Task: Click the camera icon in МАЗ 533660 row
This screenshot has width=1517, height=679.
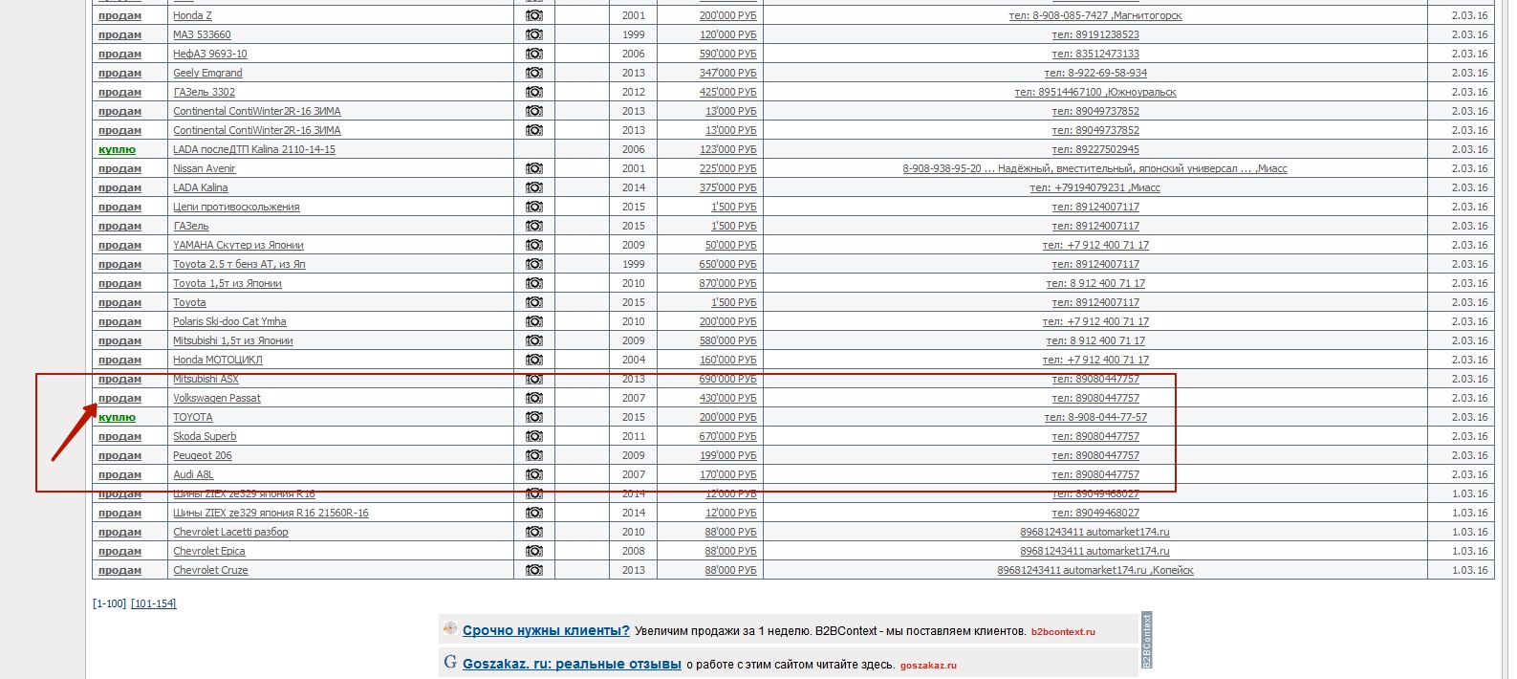Action: (534, 34)
